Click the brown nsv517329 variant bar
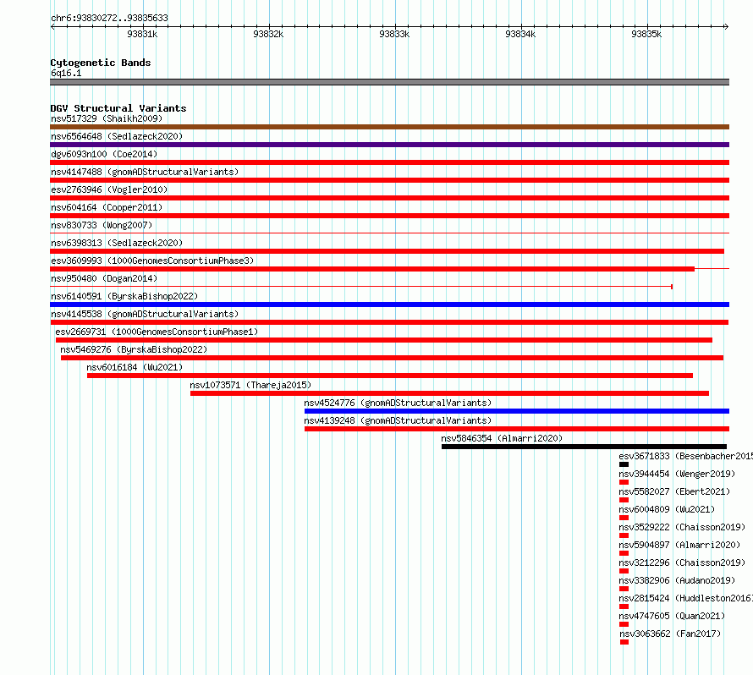The height and width of the screenshot is (675, 753). [389, 127]
